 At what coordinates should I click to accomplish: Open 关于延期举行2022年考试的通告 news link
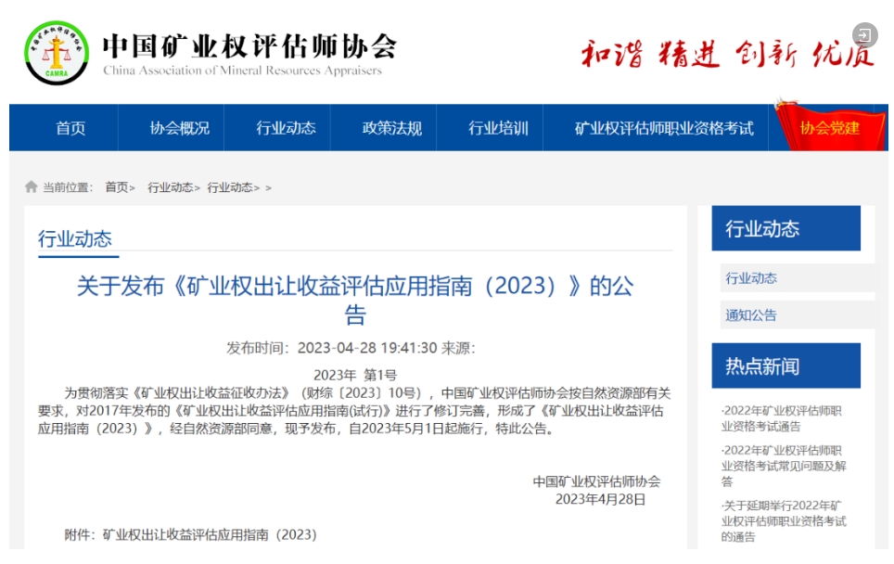pos(782,521)
